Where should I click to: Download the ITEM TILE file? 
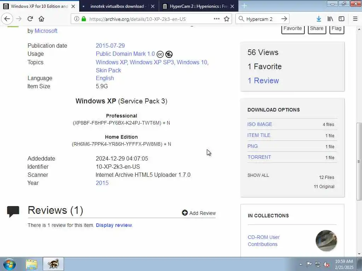tap(259, 135)
